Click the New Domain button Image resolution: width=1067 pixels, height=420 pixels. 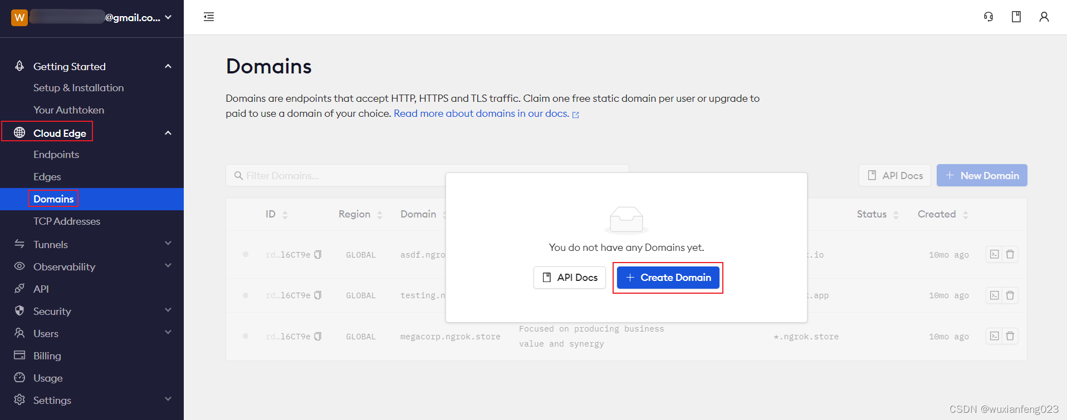[x=982, y=175]
